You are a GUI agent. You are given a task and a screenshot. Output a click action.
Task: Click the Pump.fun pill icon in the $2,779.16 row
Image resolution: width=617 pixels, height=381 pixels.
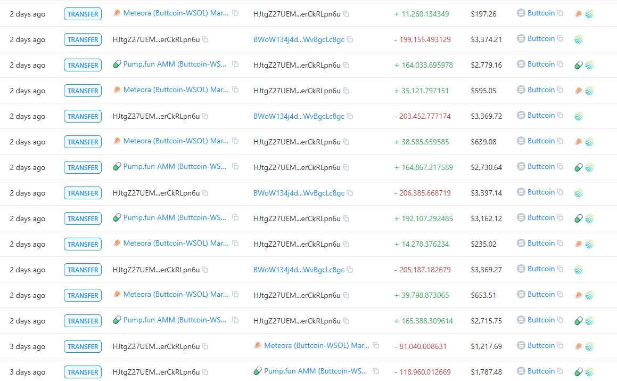click(x=578, y=65)
